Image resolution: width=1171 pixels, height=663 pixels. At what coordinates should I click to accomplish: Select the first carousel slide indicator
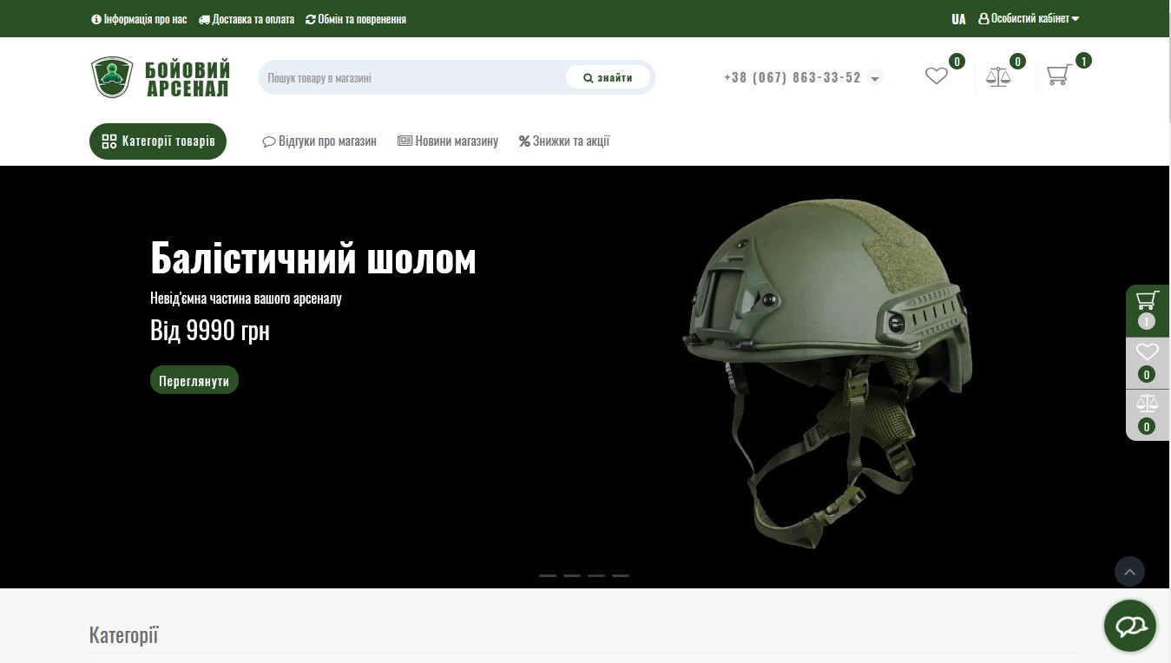(x=548, y=575)
